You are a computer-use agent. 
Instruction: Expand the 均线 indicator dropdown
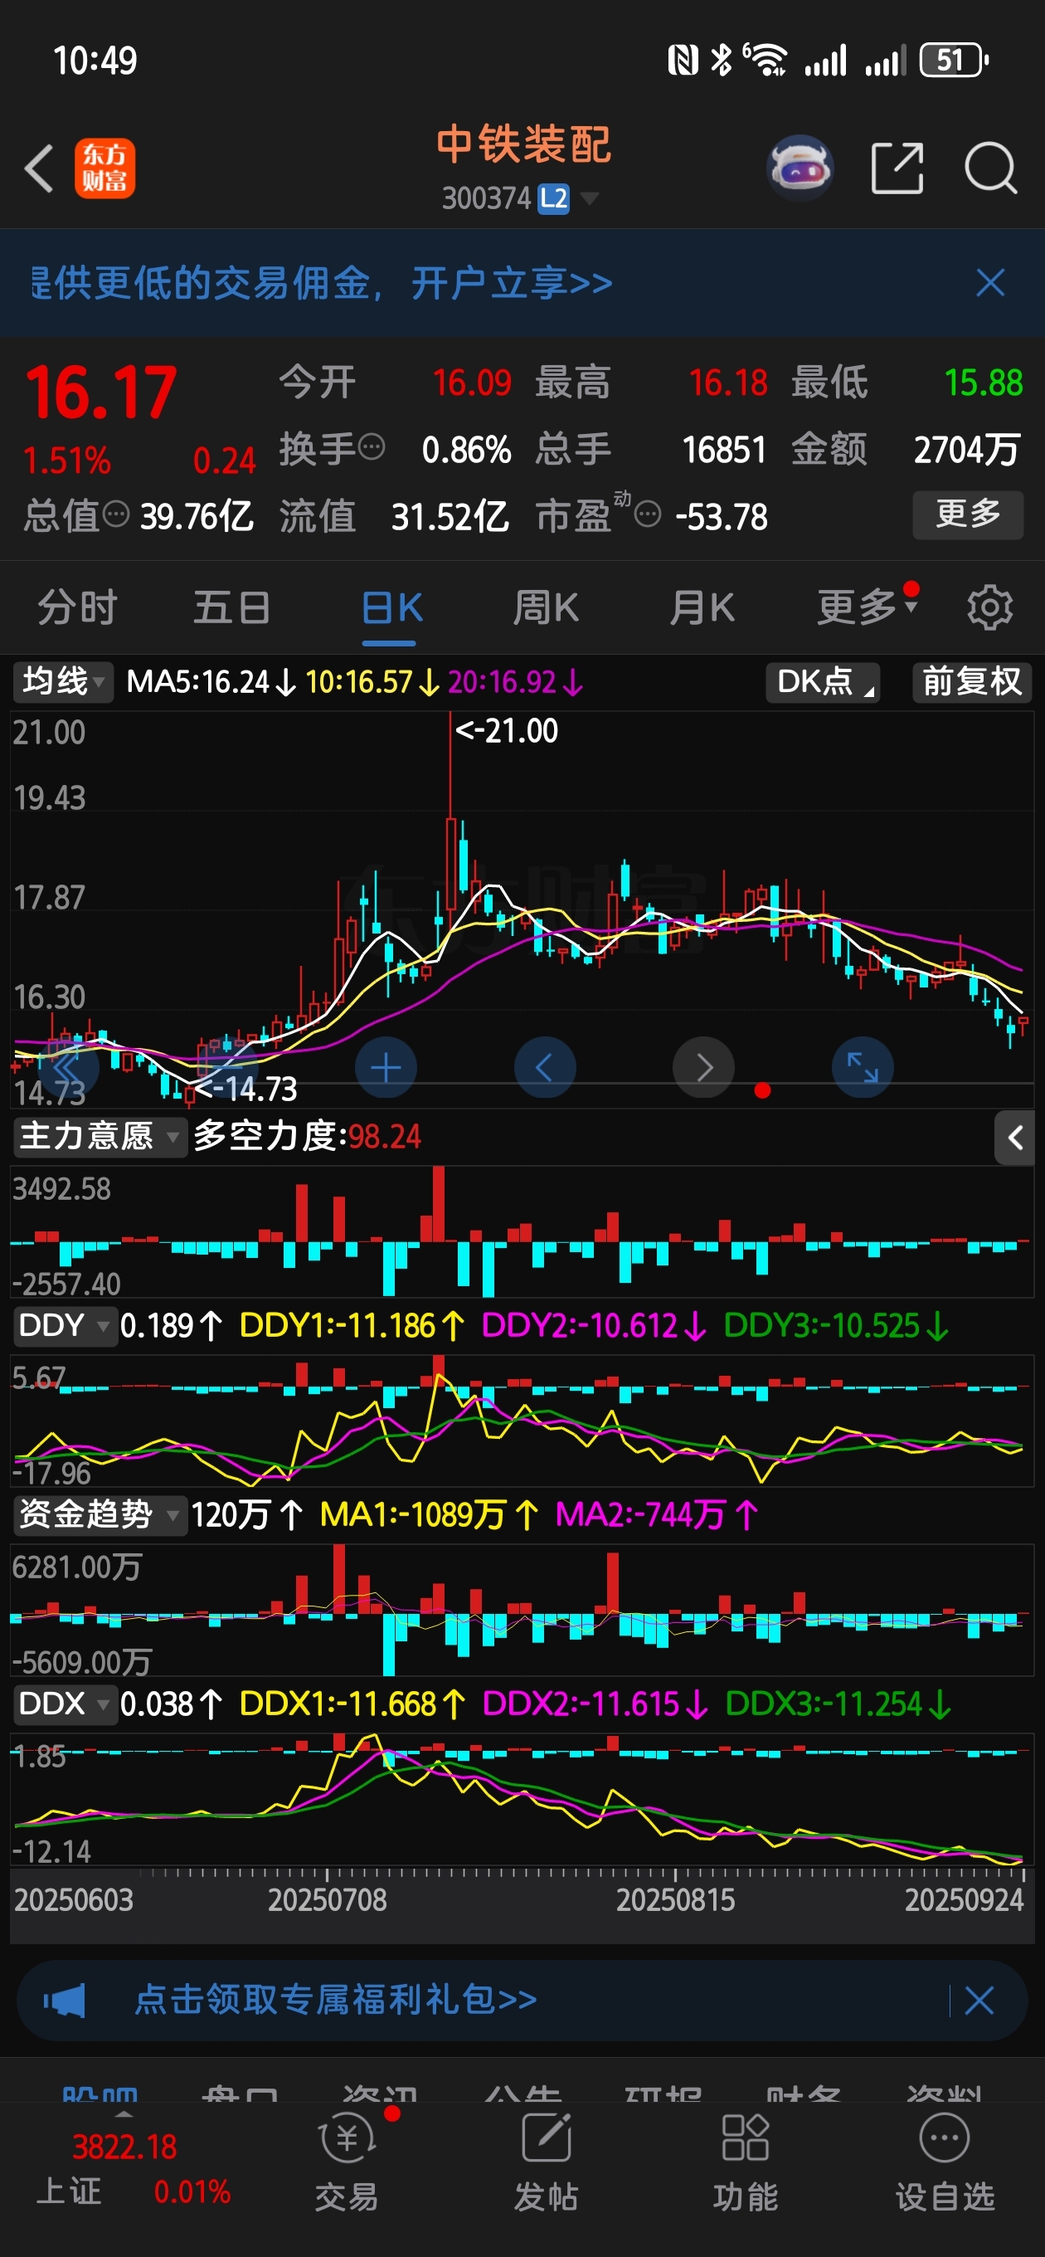pos(63,681)
